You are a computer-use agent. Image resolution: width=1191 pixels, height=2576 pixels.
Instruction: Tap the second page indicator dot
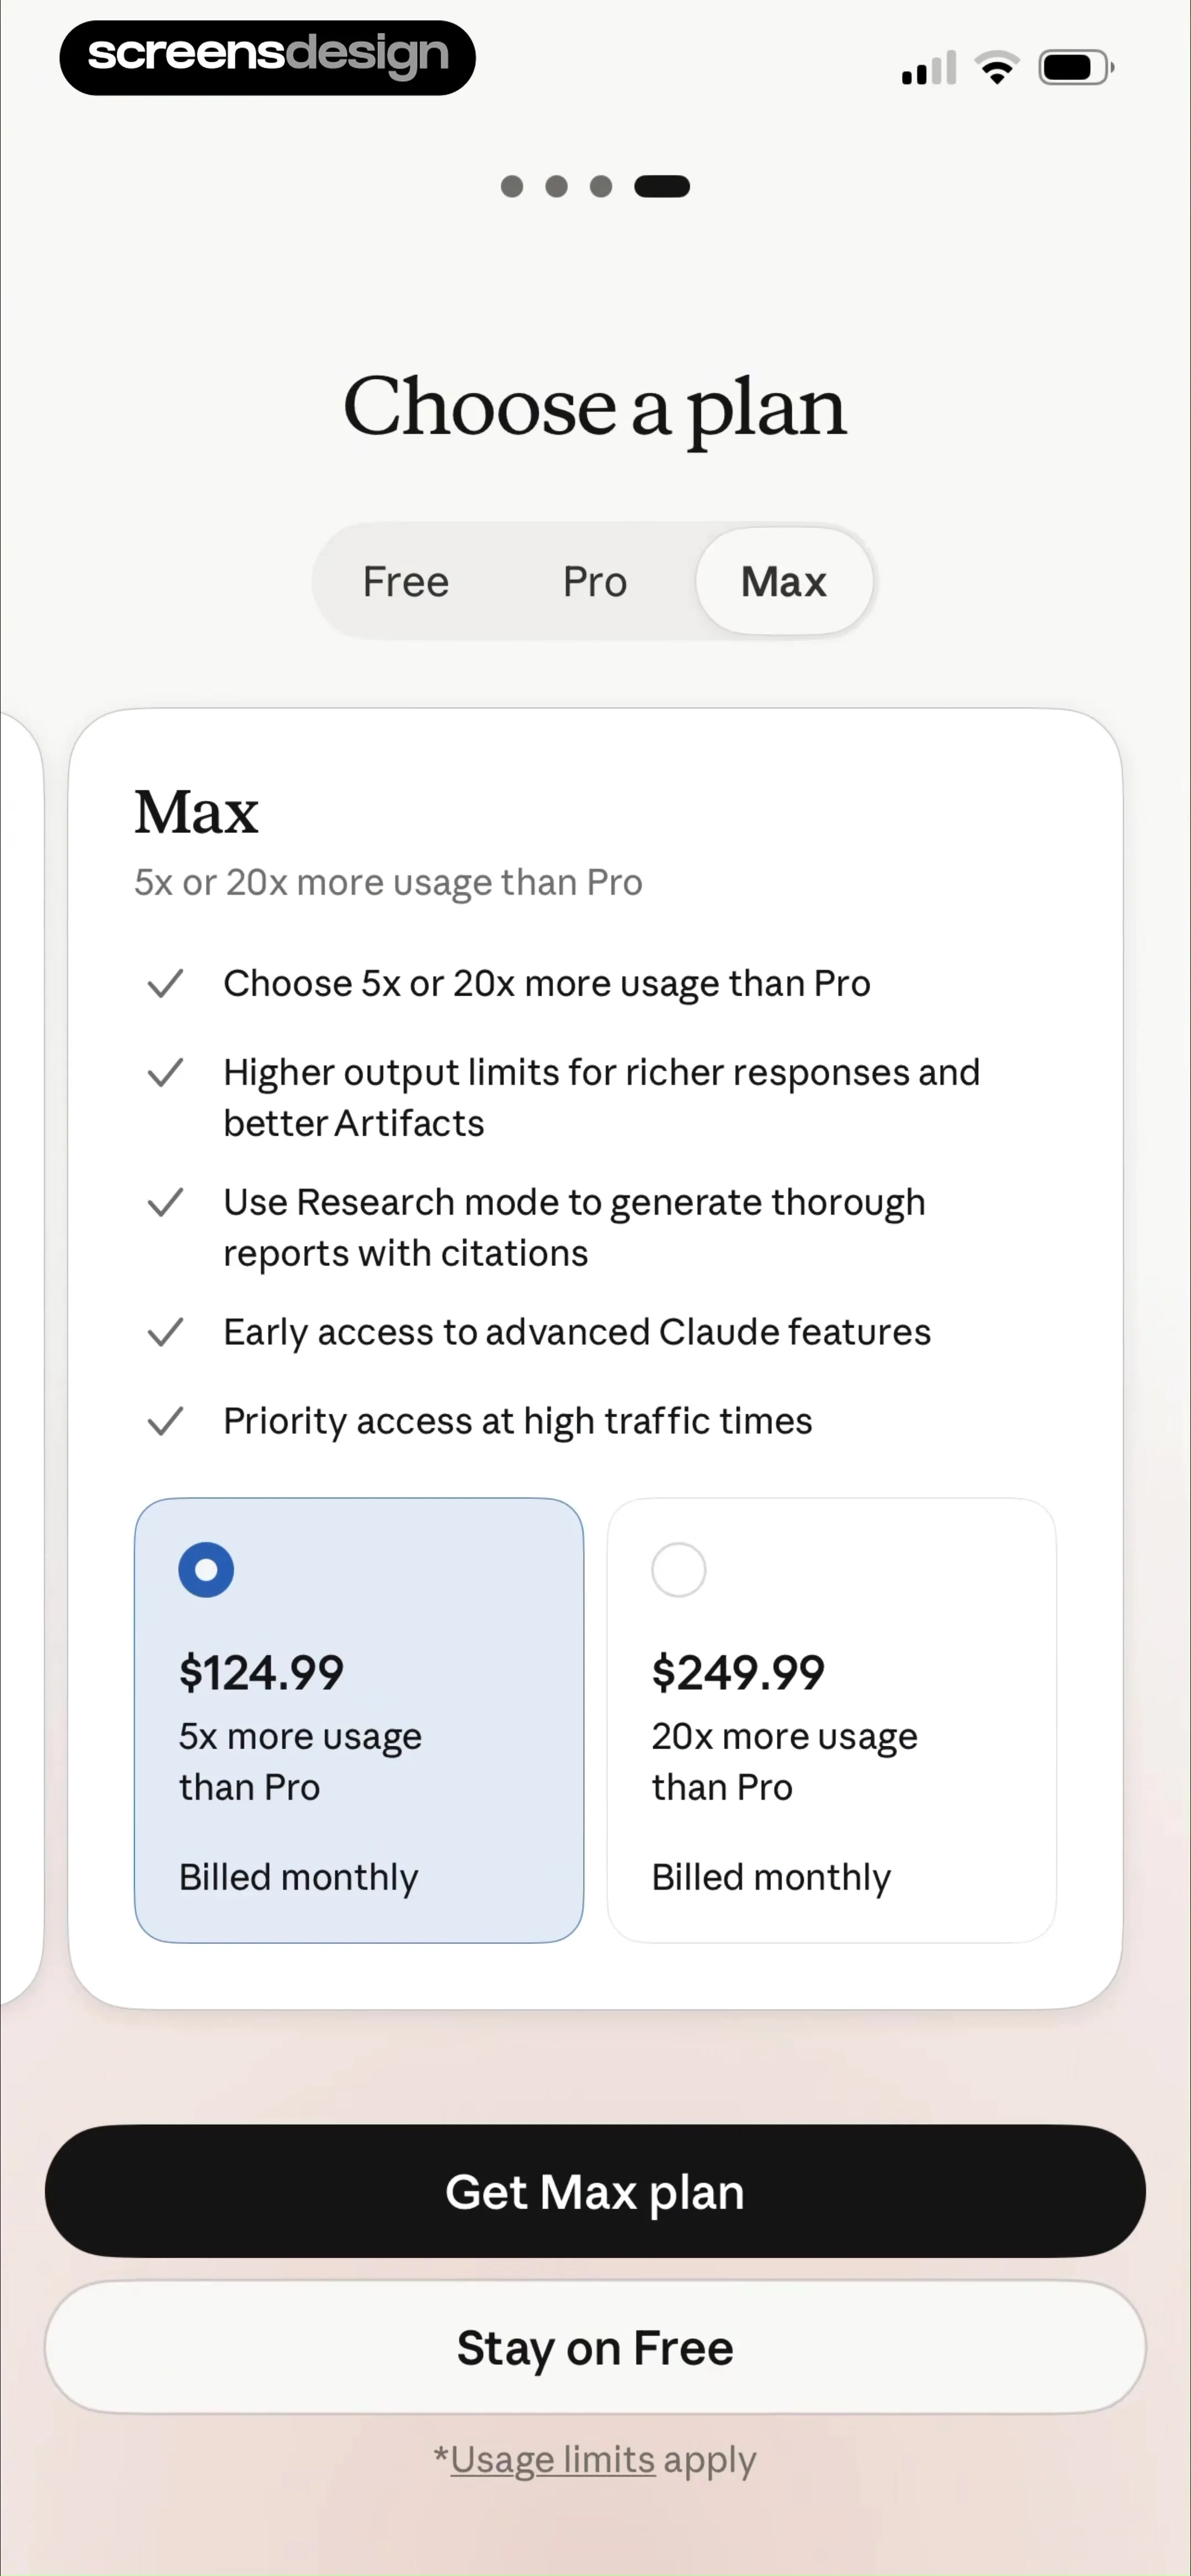(557, 187)
